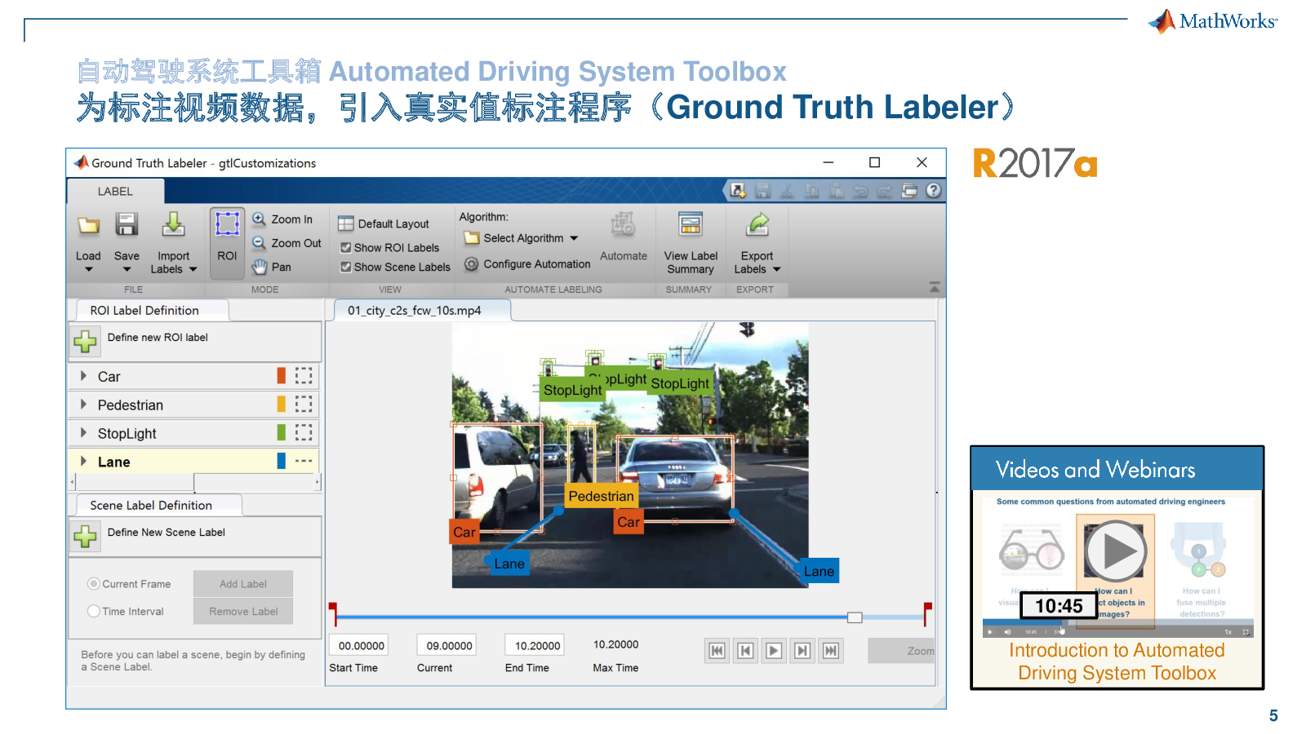Click the redo arrow in quick access bar
The image size is (1306, 734).
885,191
